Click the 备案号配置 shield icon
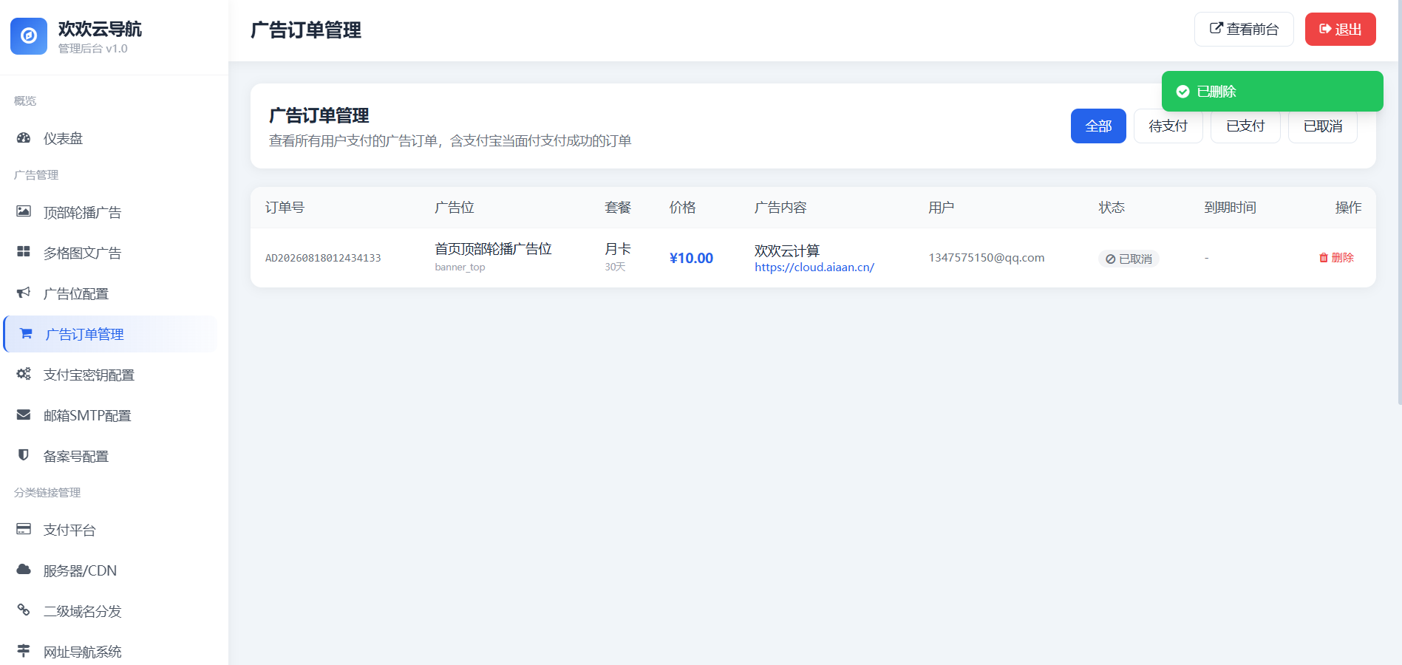The width and height of the screenshot is (1402, 665). pyautogui.click(x=24, y=456)
